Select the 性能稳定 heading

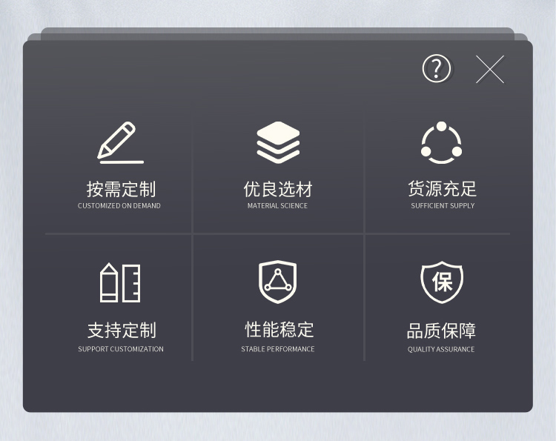[x=279, y=329]
